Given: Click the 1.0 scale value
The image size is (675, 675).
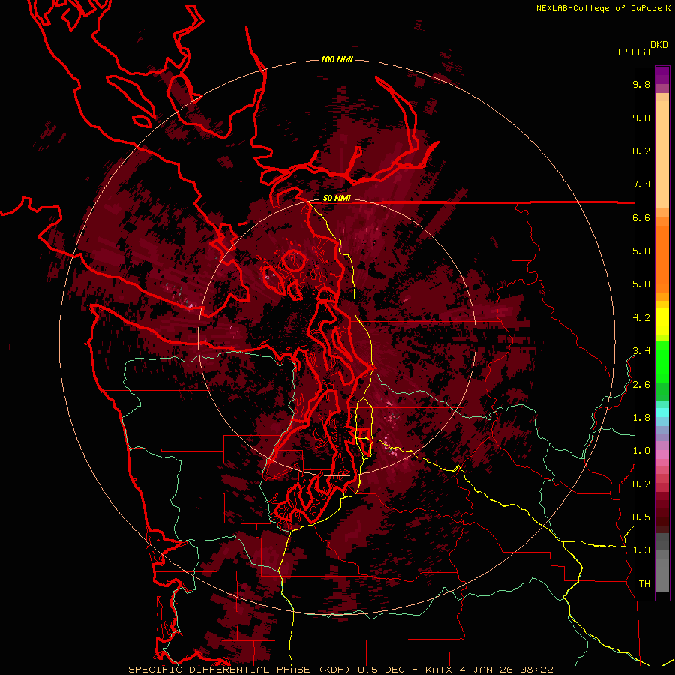Looking at the screenshot, I should pyautogui.click(x=641, y=451).
